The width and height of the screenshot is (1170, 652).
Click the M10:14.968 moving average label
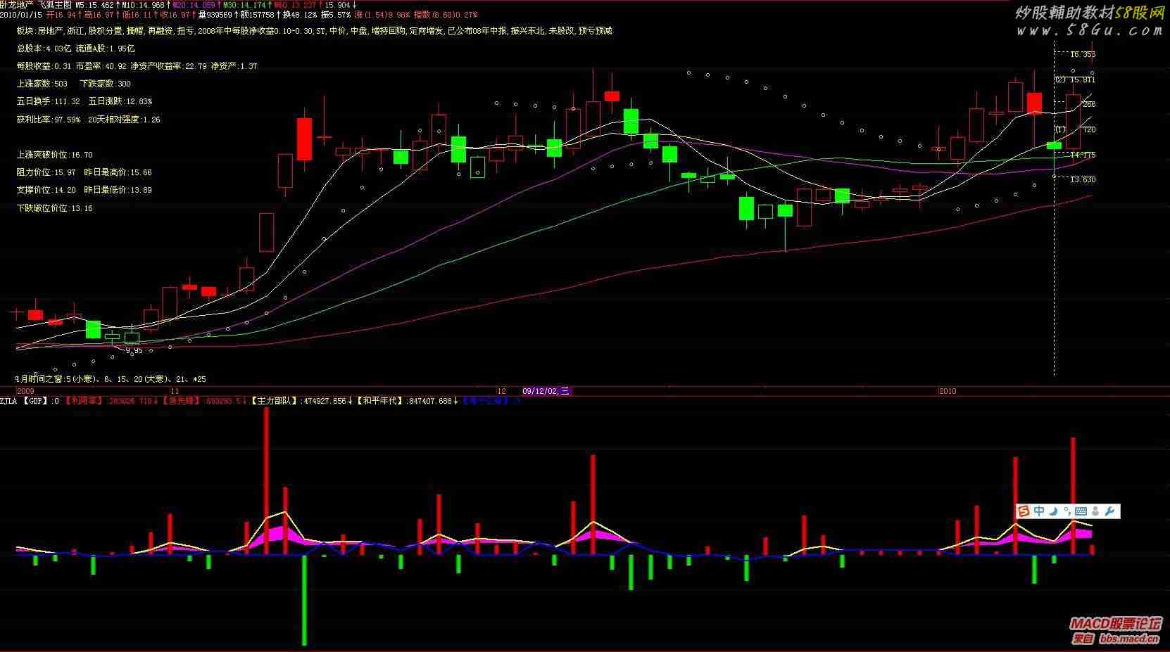(x=145, y=5)
